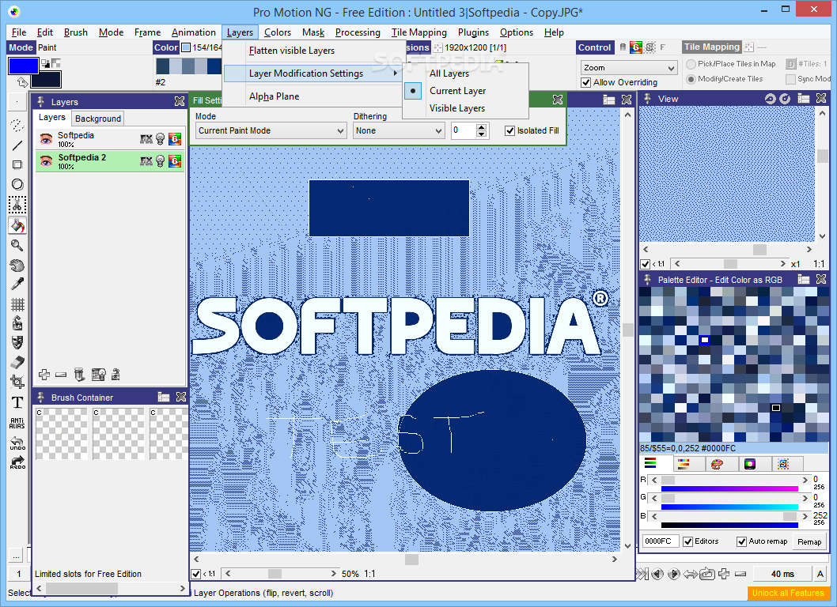This screenshot has height=607, width=837.
Task: Select Pick/Place Tiles in Map radio
Action: 691,64
